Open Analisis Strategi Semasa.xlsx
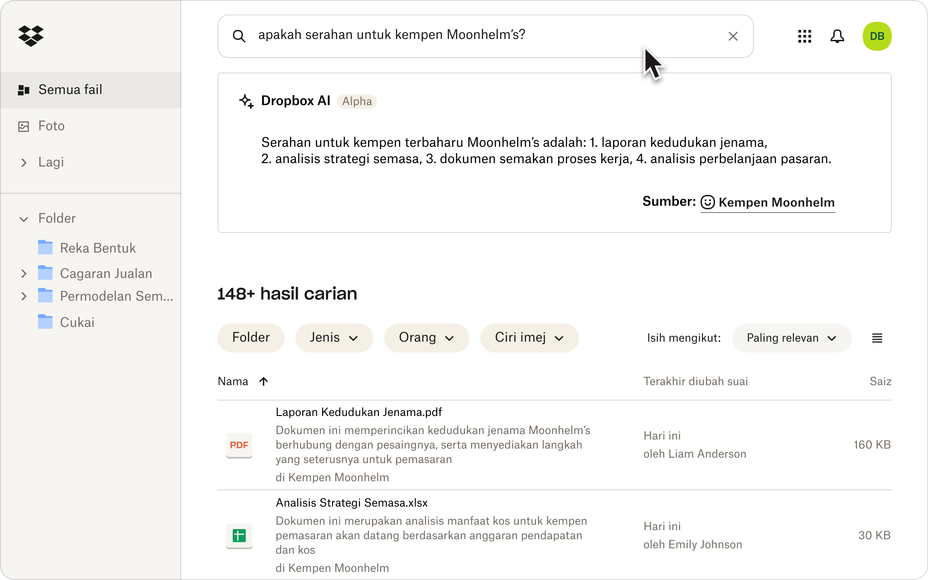 352,503
